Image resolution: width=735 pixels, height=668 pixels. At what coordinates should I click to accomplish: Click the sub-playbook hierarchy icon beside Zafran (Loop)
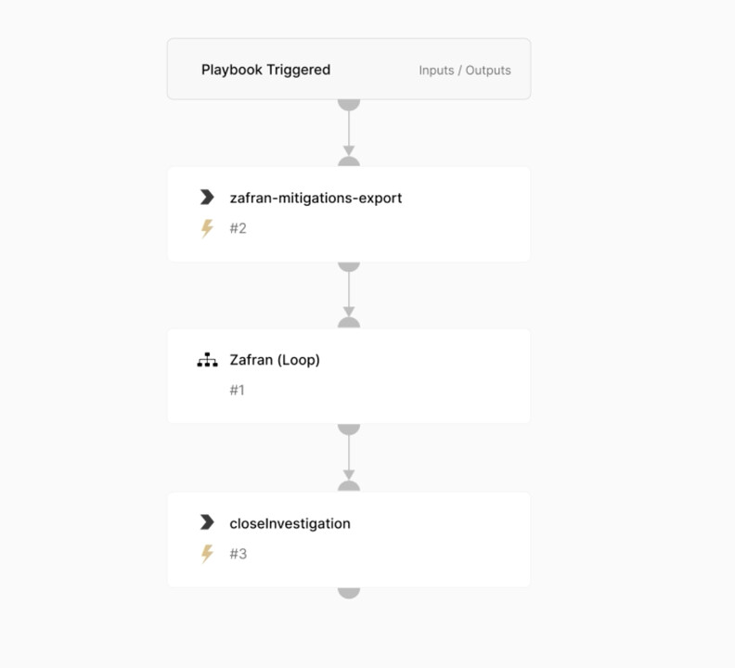pyautogui.click(x=207, y=360)
